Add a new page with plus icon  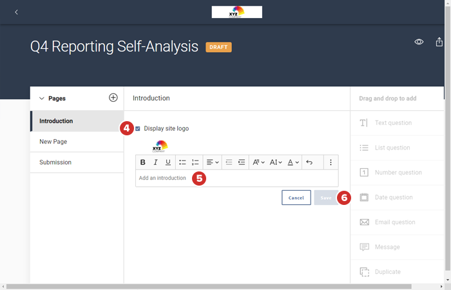click(x=113, y=98)
